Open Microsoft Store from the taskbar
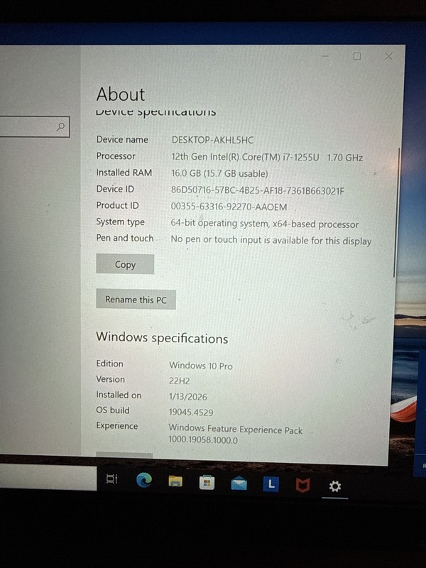Image resolution: width=426 pixels, height=568 pixels. click(207, 483)
